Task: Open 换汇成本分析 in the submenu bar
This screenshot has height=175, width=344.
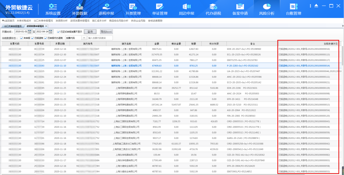Action: tap(99, 20)
